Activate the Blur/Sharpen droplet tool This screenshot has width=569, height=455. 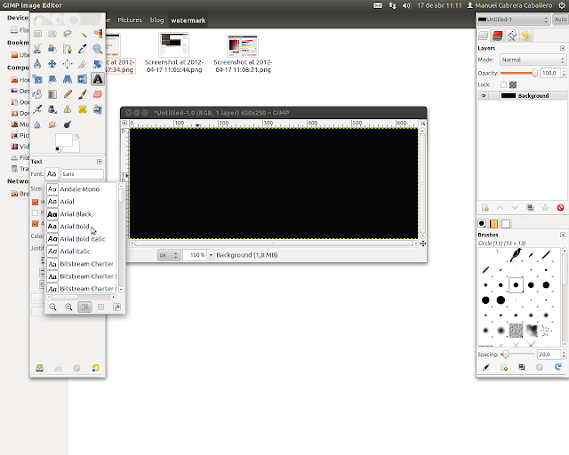pyautogui.click(x=37, y=124)
